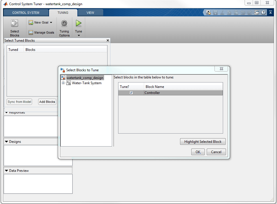Click the switch windows icon
Screen dimensions: 277x204
(257, 12)
